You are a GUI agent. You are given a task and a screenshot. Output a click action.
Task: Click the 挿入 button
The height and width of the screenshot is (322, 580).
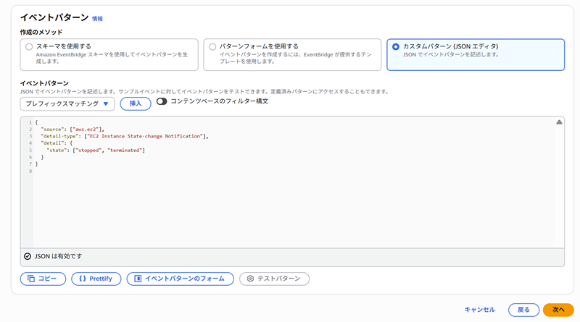point(136,104)
